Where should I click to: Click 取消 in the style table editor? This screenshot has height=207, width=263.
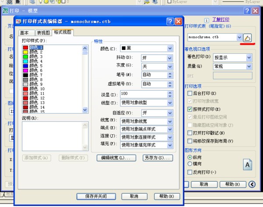134,196
